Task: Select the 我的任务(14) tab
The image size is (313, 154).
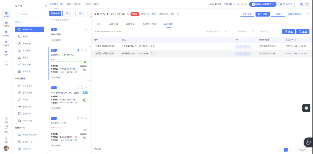Action: pyautogui.click(x=74, y=4)
